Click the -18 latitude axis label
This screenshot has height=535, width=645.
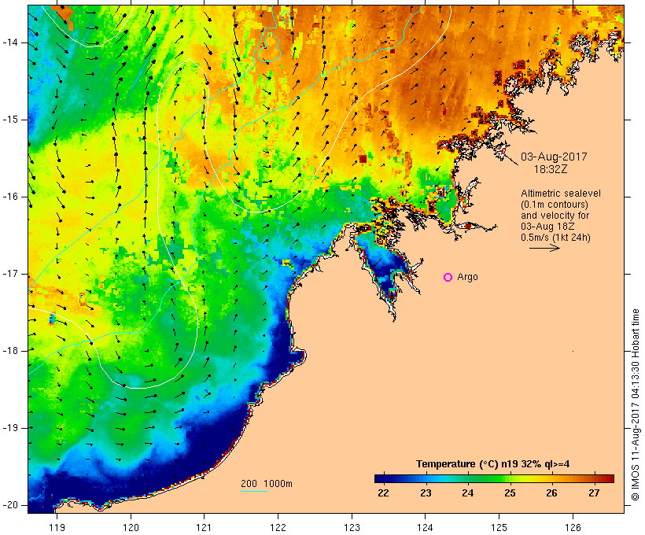coord(9,351)
